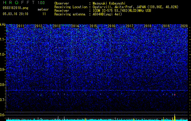The image size is (191, 121).
Task: Click the 2020 time axis label
Action: (x=184, y=26)
